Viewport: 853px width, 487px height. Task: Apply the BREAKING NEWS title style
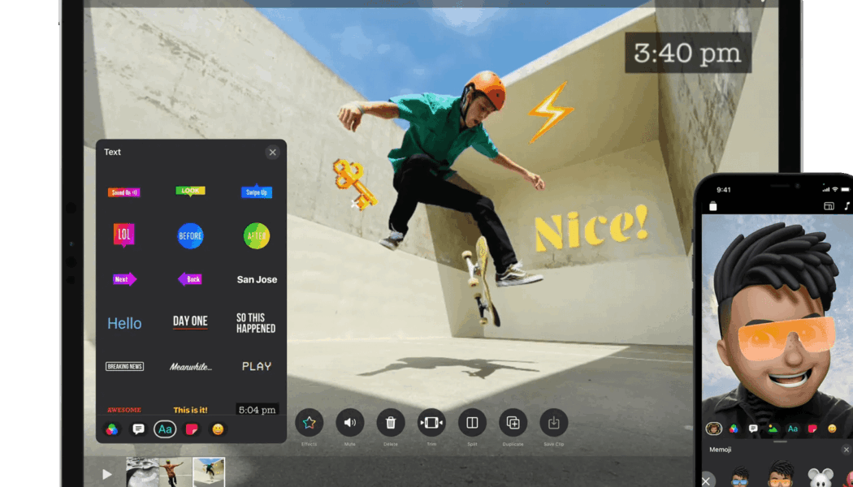123,366
